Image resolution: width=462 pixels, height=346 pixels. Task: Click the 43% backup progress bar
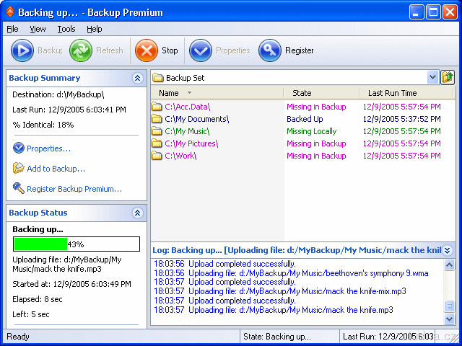(x=77, y=244)
